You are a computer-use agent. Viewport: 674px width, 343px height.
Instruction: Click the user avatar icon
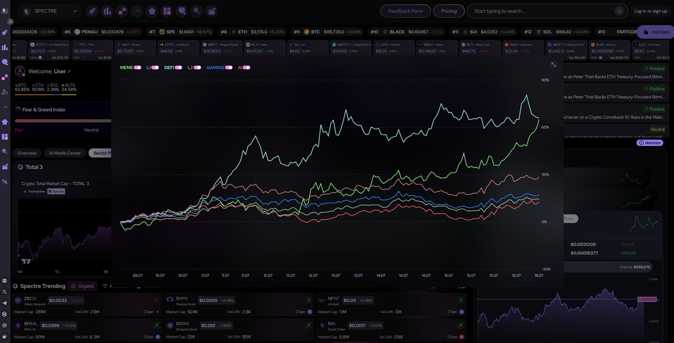coord(20,71)
